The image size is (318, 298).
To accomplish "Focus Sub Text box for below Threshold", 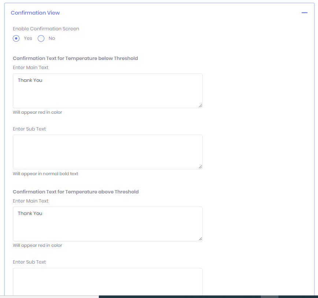I will click(x=107, y=152).
